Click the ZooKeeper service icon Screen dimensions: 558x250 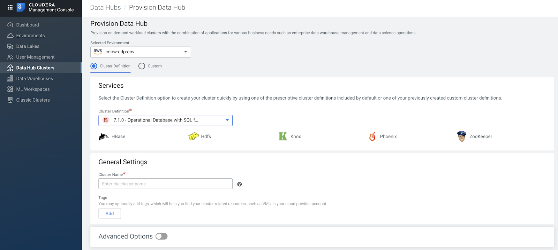point(461,136)
